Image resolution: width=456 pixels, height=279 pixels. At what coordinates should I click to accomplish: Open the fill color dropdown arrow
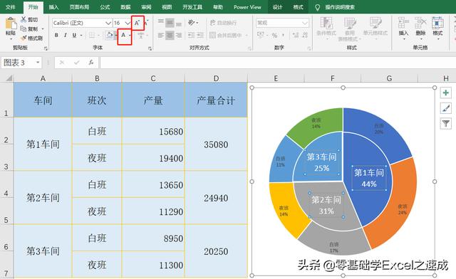115,36
